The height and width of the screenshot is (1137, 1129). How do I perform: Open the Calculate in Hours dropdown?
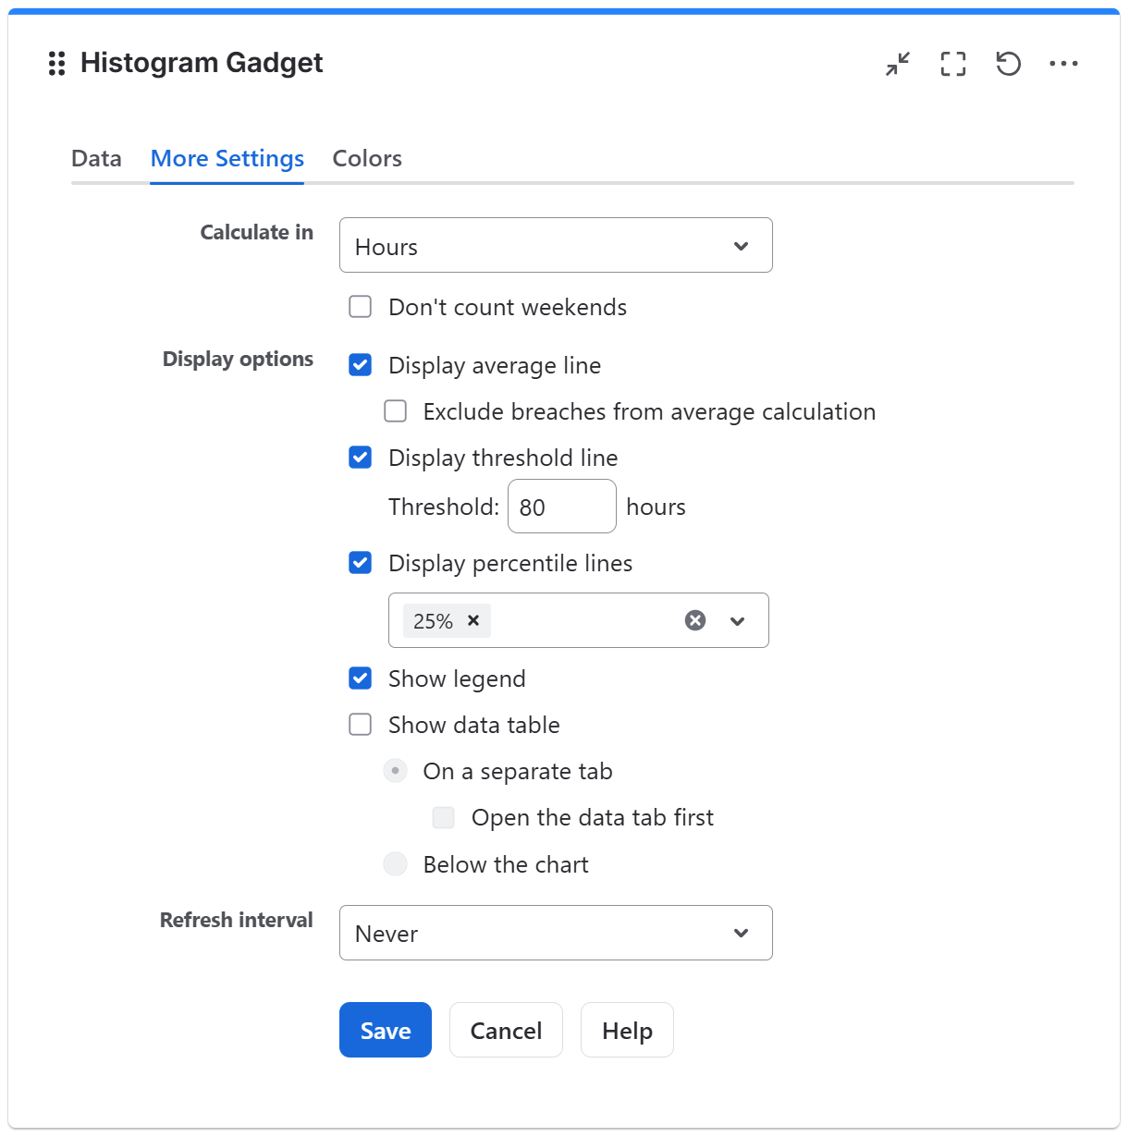coord(556,245)
